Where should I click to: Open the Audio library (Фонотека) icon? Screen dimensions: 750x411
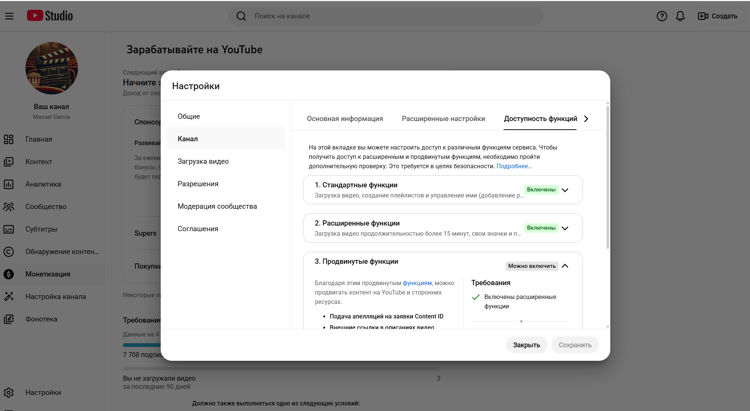pyautogui.click(x=9, y=319)
